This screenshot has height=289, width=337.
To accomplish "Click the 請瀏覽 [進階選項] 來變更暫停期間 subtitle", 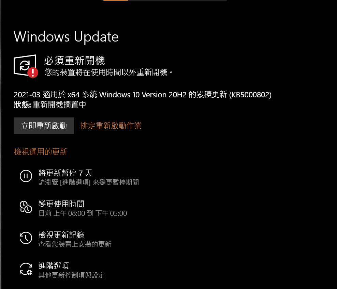I will click(x=89, y=182).
